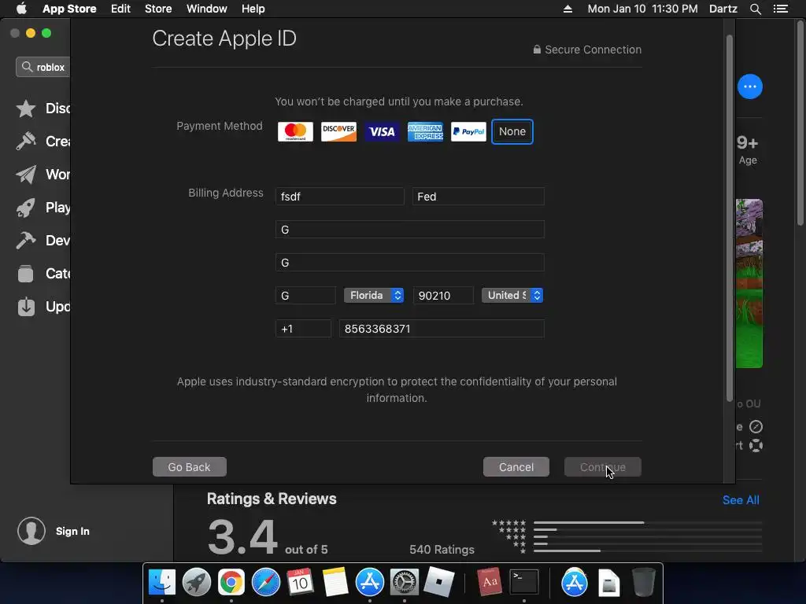The image size is (806, 604).
Task: Select None payment method
Action: click(512, 132)
